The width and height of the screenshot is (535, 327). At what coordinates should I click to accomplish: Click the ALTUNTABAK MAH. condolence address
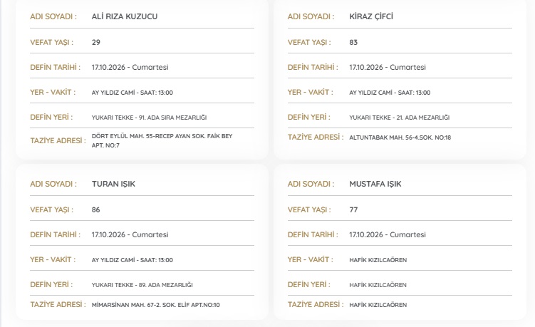(400, 137)
